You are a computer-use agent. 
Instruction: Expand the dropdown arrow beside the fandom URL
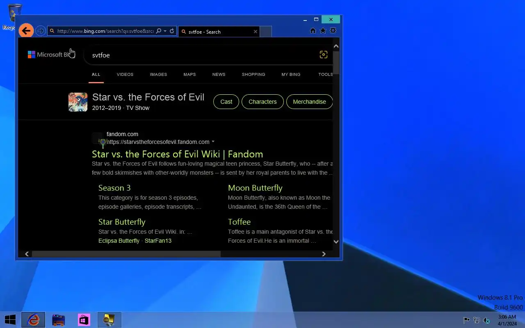[213, 142]
